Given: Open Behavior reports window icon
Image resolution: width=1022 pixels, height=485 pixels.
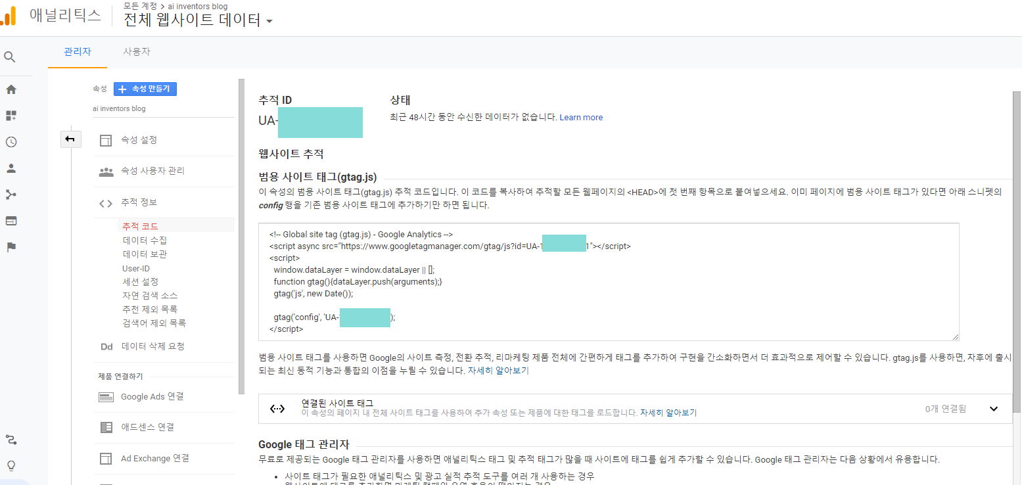Looking at the screenshot, I should pyautogui.click(x=11, y=221).
